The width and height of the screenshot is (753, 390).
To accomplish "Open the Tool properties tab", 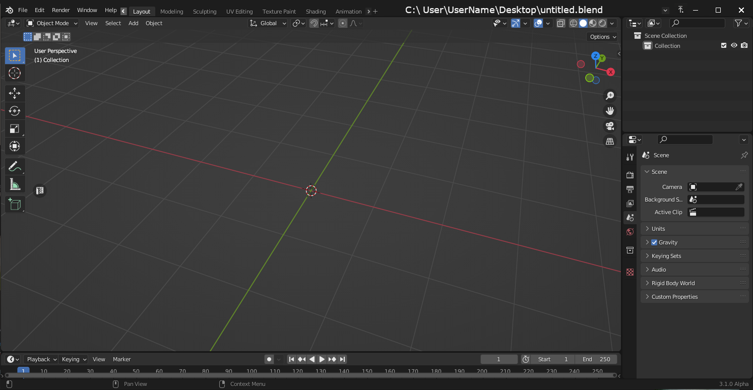I will pos(630,157).
